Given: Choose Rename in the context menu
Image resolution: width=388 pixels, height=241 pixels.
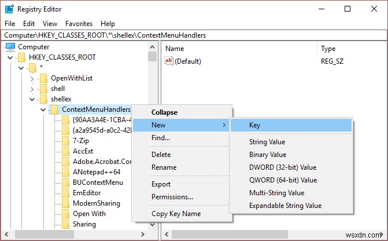Looking at the screenshot, I should point(182,167).
